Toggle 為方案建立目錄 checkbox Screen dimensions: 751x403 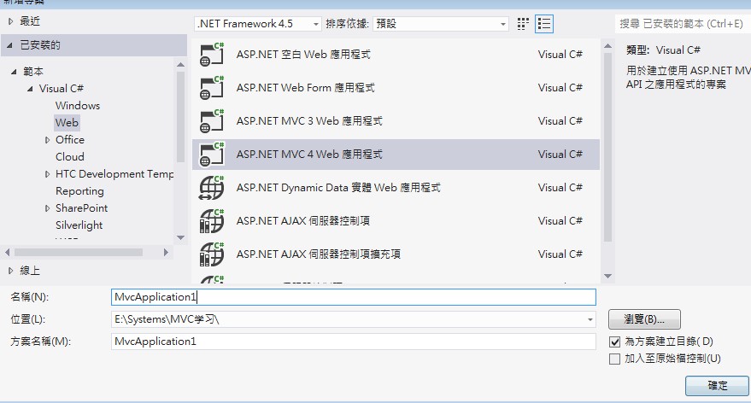coord(614,342)
